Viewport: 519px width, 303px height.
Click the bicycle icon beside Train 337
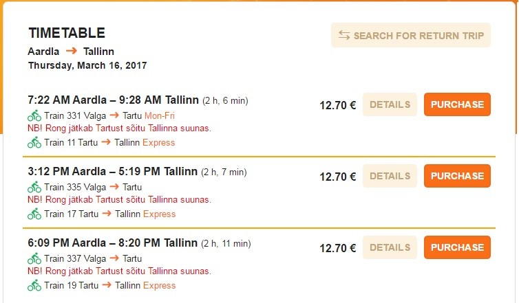(34, 259)
